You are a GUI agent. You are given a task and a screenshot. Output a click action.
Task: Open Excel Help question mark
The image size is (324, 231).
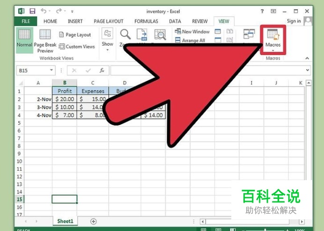tap(262, 11)
